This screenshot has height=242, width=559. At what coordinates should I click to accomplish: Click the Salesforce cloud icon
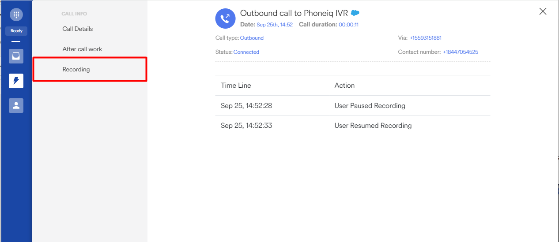click(x=355, y=13)
